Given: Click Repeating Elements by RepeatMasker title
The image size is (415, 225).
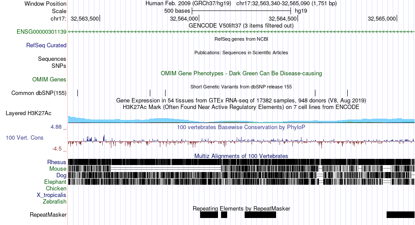Looking at the screenshot, I should click(x=241, y=208).
